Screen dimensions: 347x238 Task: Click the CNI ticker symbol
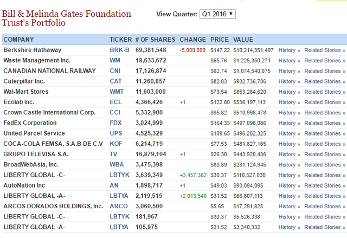(x=115, y=71)
